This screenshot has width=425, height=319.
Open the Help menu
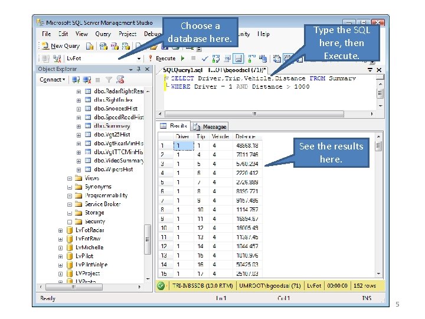(263, 34)
